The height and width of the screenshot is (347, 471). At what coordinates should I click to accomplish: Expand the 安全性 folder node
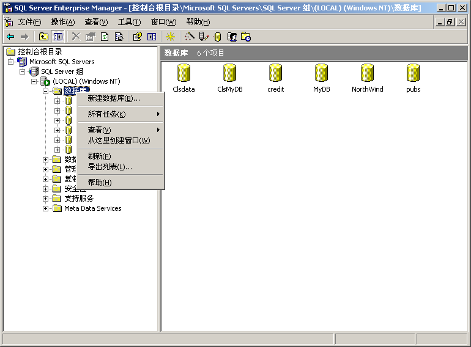[45, 189]
